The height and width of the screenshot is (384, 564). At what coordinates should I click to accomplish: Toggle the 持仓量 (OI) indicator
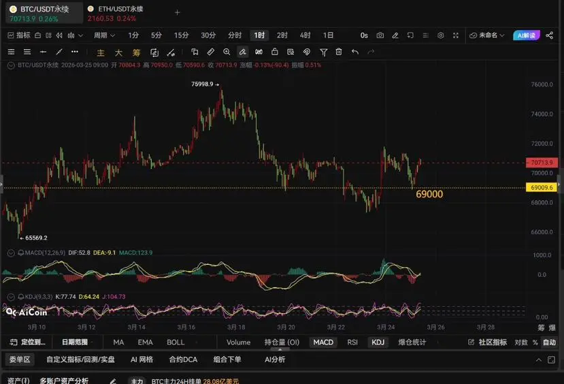pos(282,342)
